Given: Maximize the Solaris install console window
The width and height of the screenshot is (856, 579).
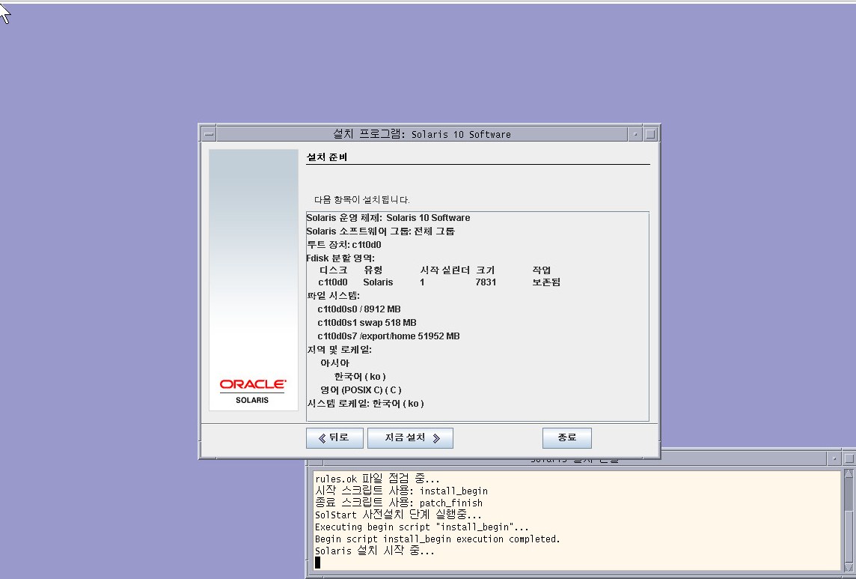Looking at the screenshot, I should (849, 458).
